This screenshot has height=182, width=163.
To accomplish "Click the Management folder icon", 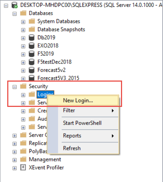I will point(23,159).
